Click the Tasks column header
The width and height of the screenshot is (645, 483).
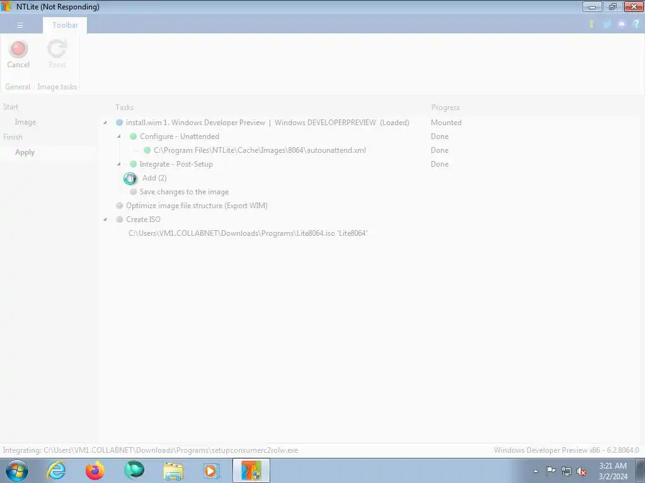point(124,107)
